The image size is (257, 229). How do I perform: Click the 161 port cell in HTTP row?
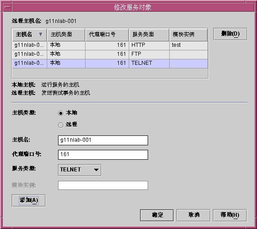(107, 45)
